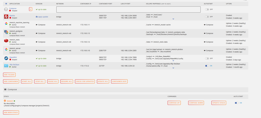The height and width of the screenshot is (118, 261).
Task: Expand sftp-fail2ban volume mappings chevron
Action: (x=173, y=68)
